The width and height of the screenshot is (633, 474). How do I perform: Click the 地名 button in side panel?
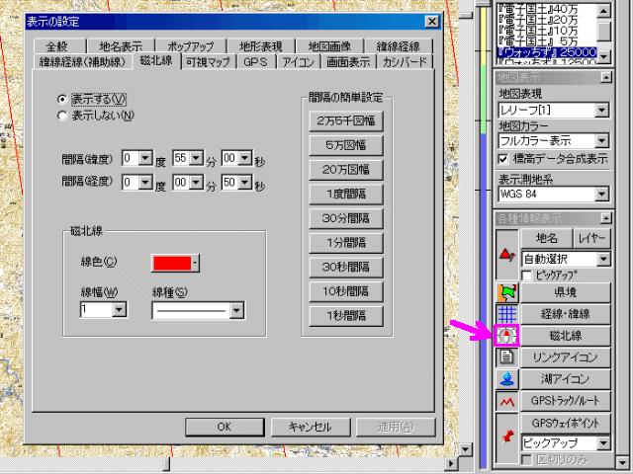(x=547, y=238)
